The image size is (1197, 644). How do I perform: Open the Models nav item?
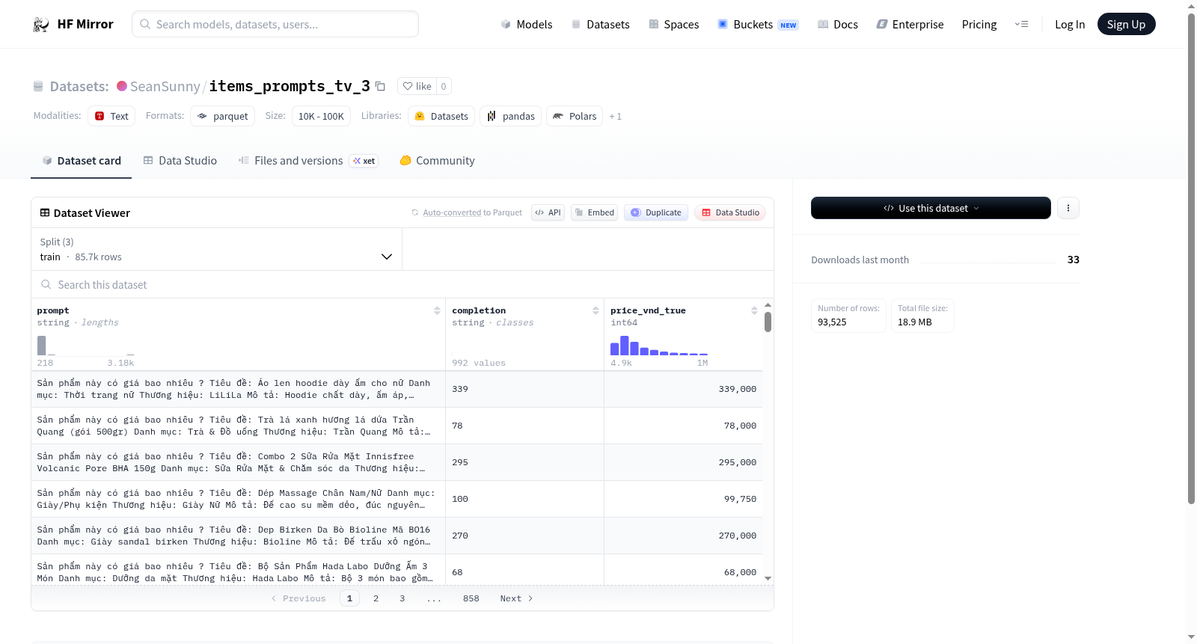pos(527,24)
